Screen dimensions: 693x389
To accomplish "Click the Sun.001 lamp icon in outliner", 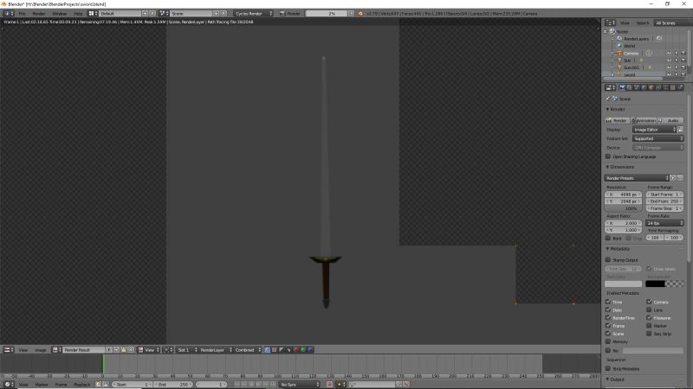I will (x=619, y=67).
